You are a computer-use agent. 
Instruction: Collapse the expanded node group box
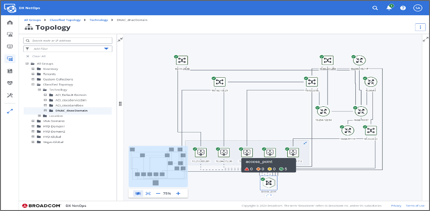click(305, 143)
